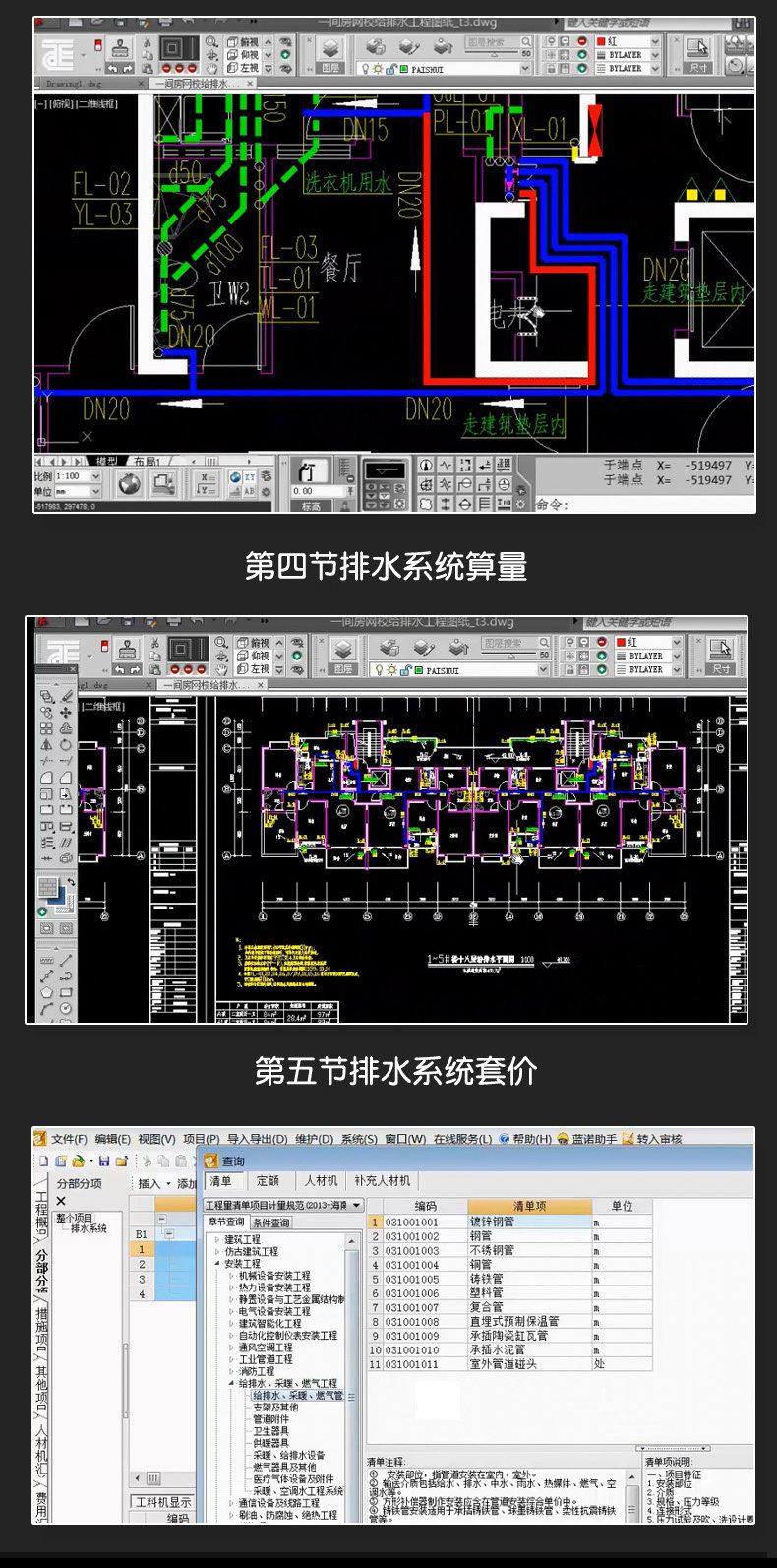
Task: Open the 系统(S) menu
Action: pyautogui.click(x=359, y=1139)
